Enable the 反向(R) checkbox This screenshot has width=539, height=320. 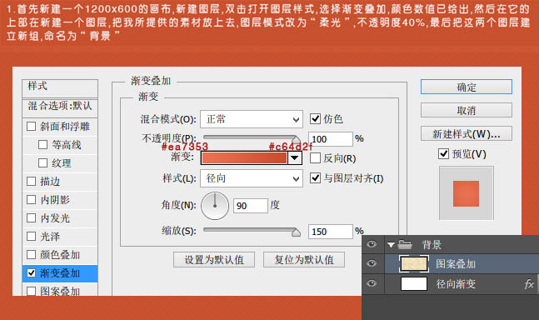(x=315, y=158)
